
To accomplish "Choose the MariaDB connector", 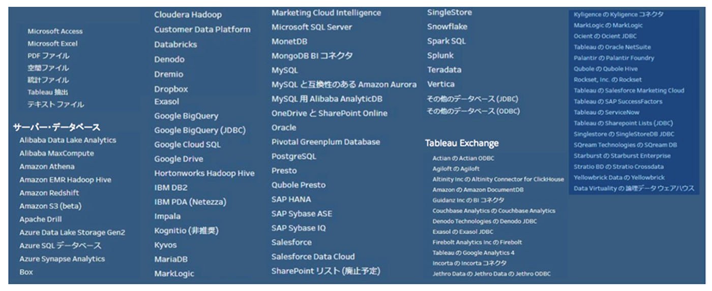I will coord(171,259).
